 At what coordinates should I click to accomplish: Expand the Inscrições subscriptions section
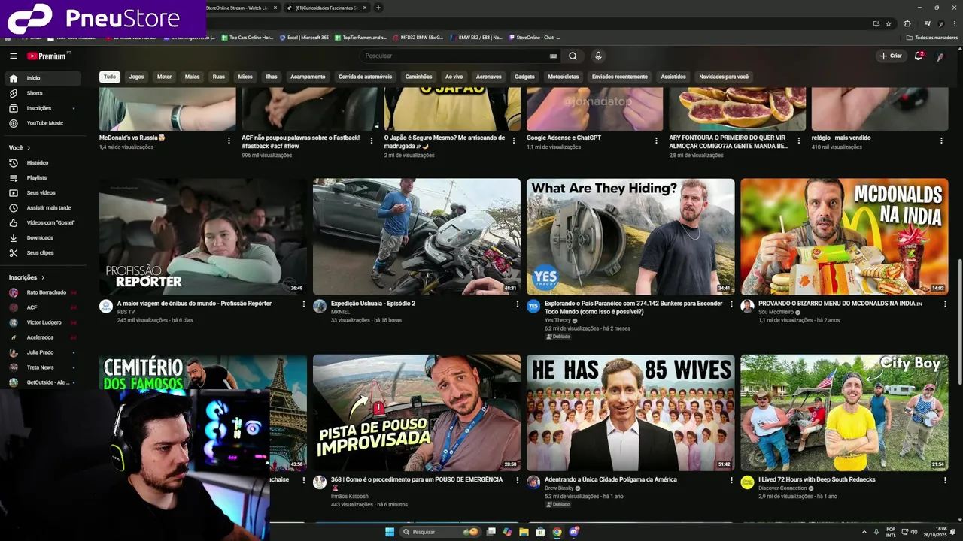[27, 277]
